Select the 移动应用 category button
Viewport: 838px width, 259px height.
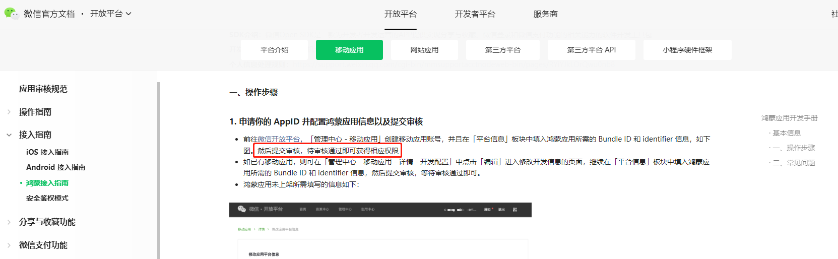(x=349, y=50)
